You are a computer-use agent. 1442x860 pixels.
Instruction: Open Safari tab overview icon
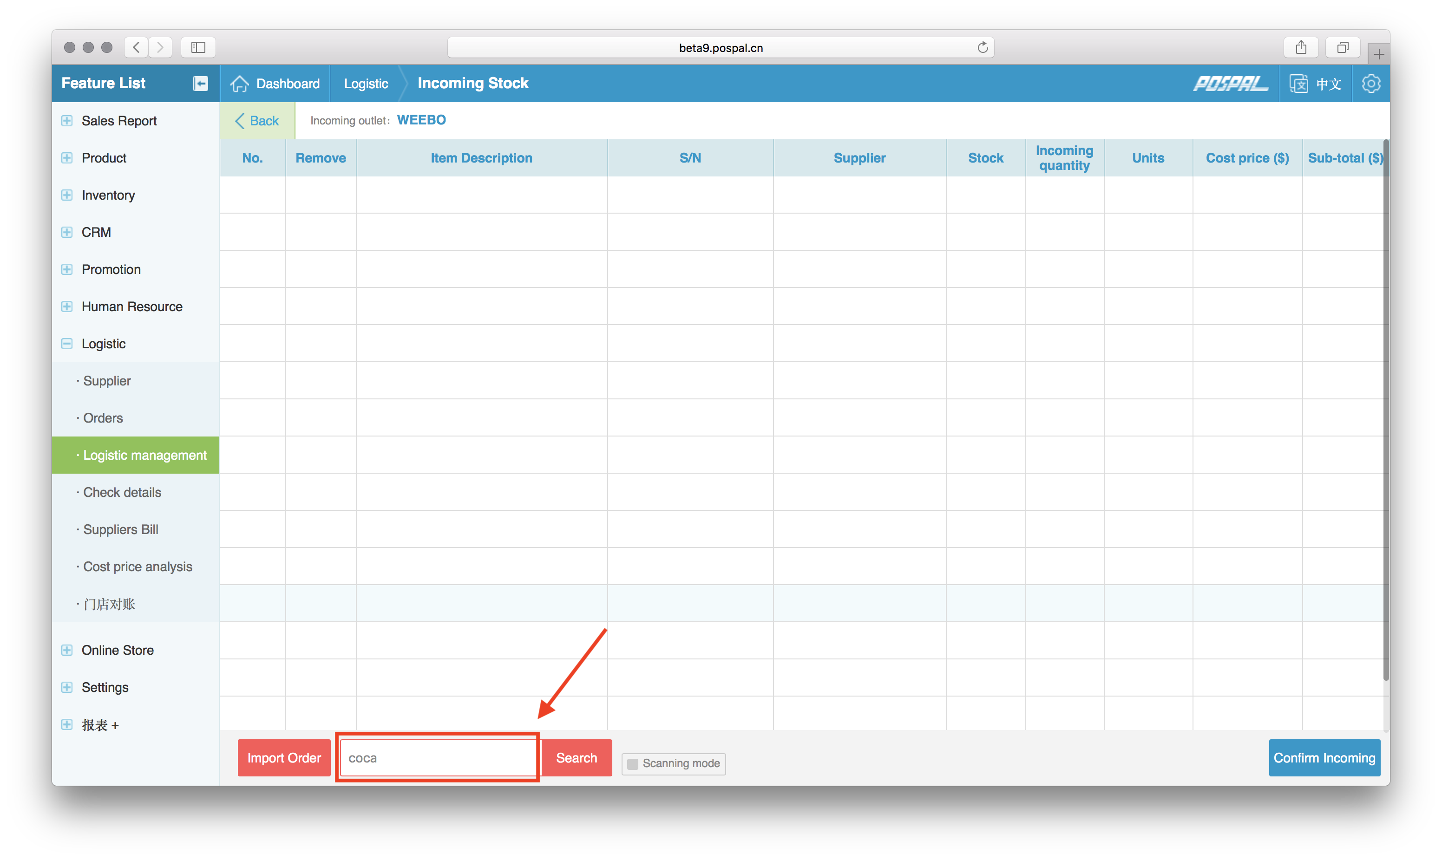coord(1342,47)
